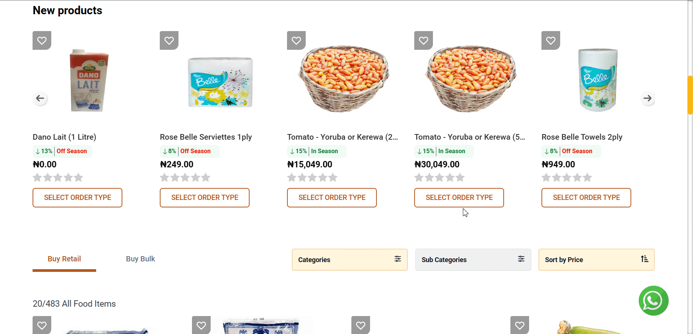Click the wishlist heart on Dano Lait
Image resolution: width=693 pixels, height=334 pixels.
point(42,40)
